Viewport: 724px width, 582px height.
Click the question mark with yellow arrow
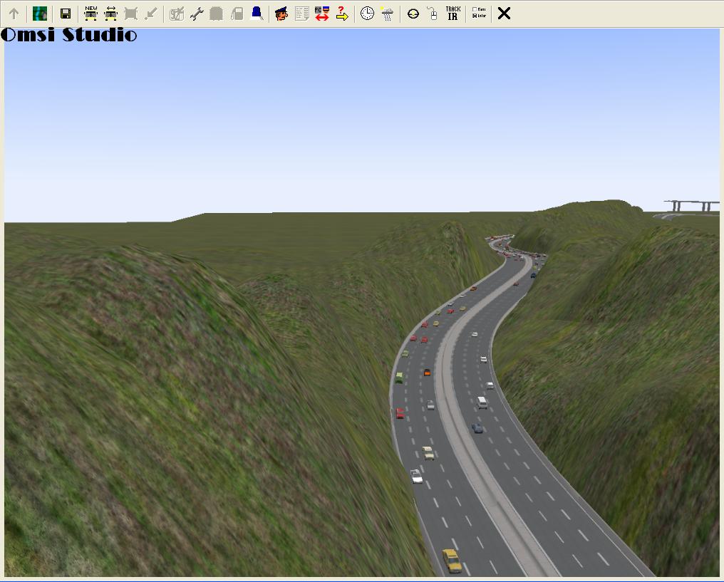342,14
